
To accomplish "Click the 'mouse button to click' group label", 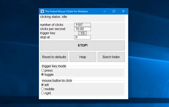I will coord(57,81).
